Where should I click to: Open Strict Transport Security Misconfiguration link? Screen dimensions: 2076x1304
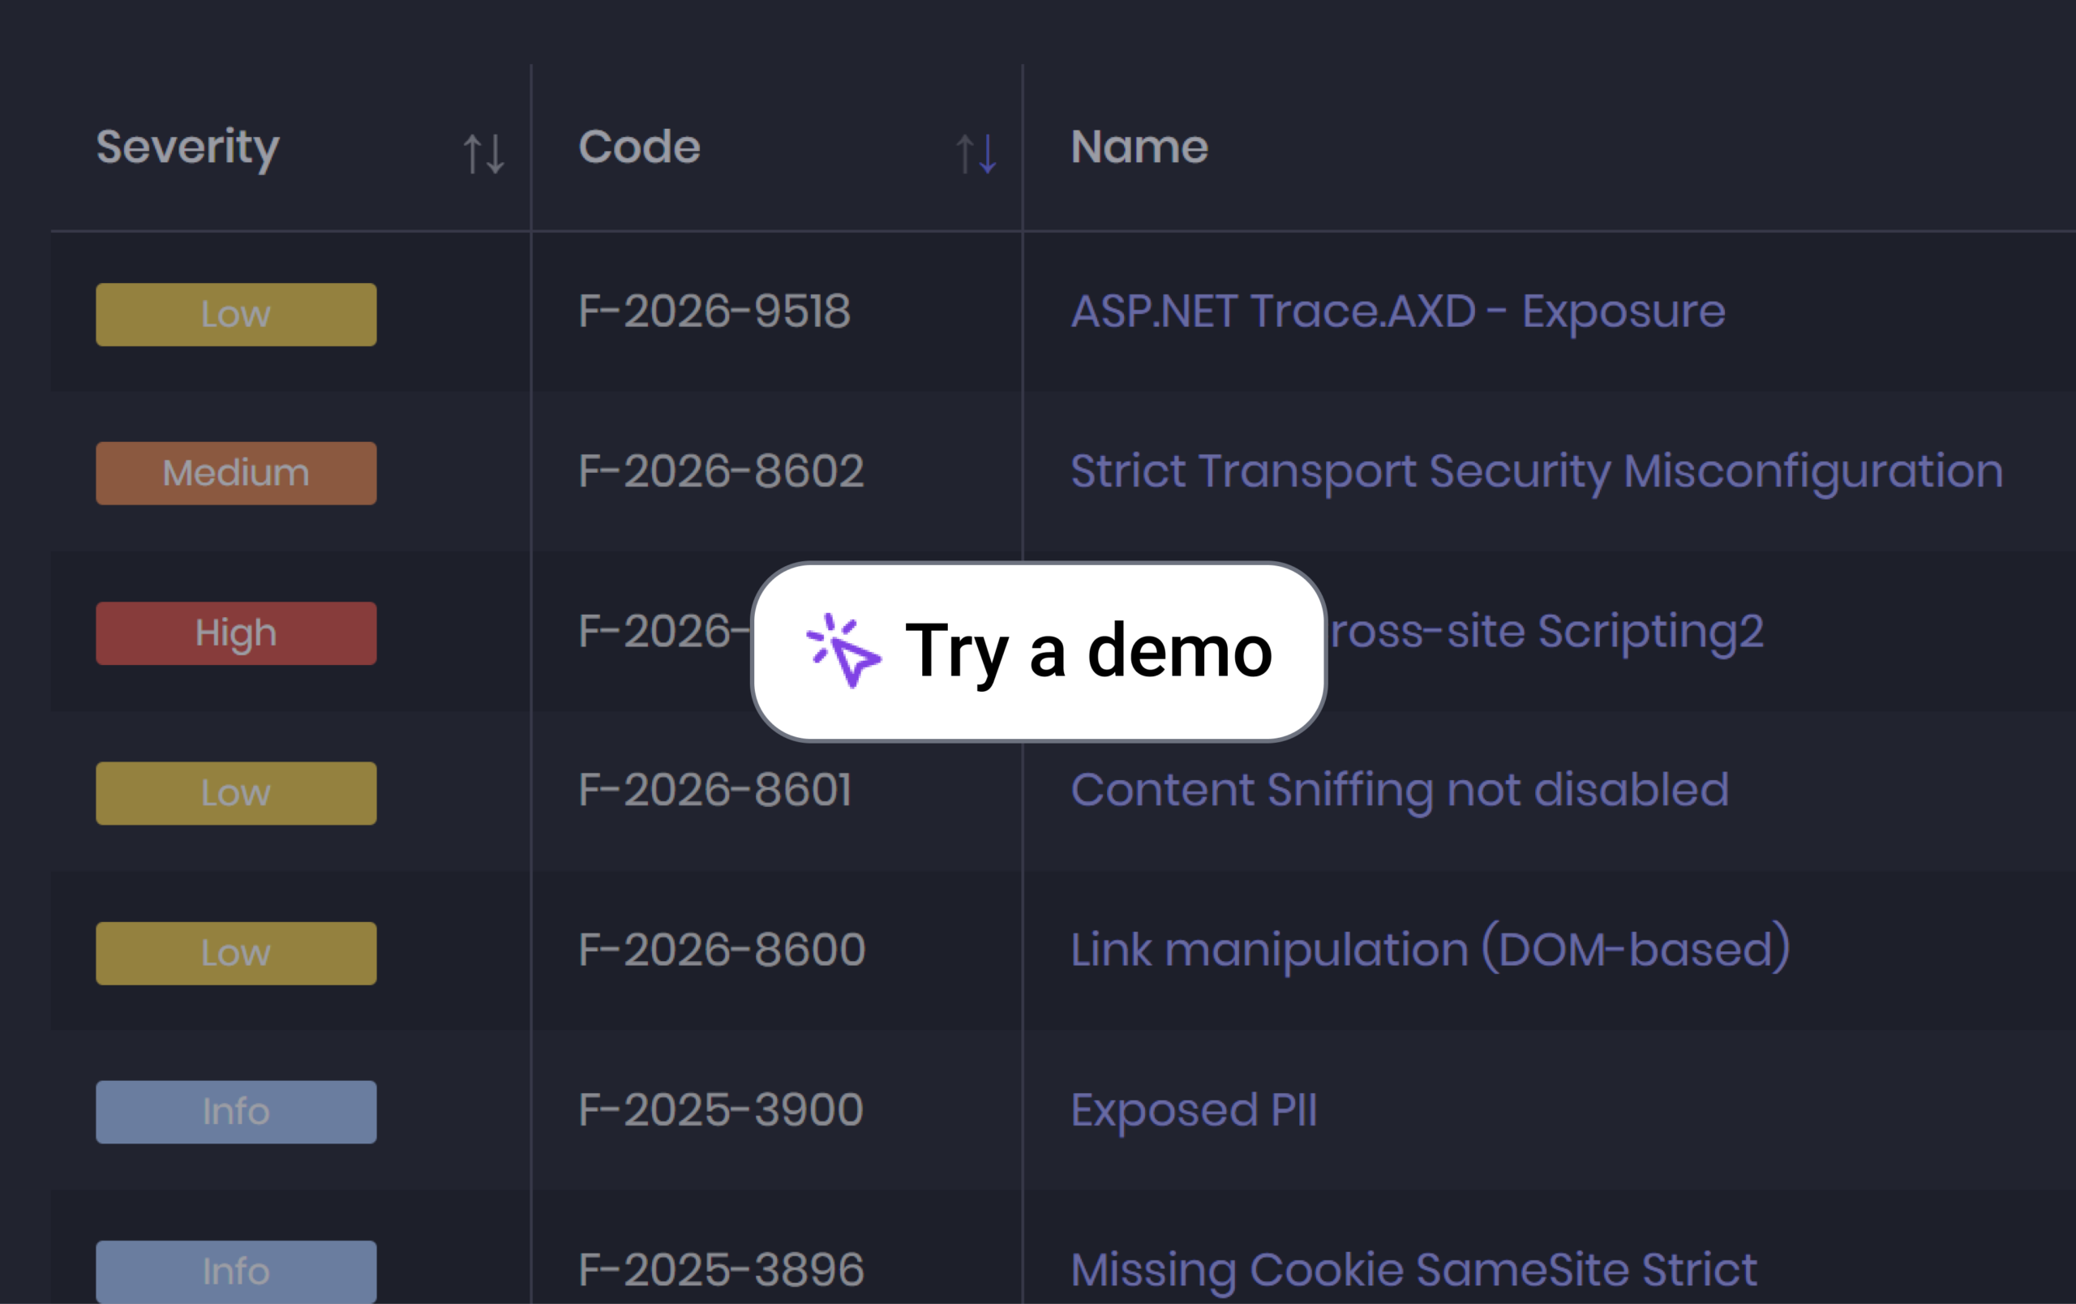(1536, 471)
